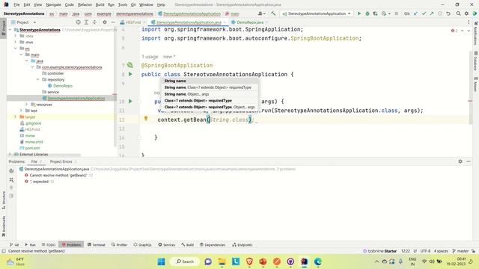The width and height of the screenshot is (479, 269).
Task: Collapse the repository package
Action: pos(38,80)
